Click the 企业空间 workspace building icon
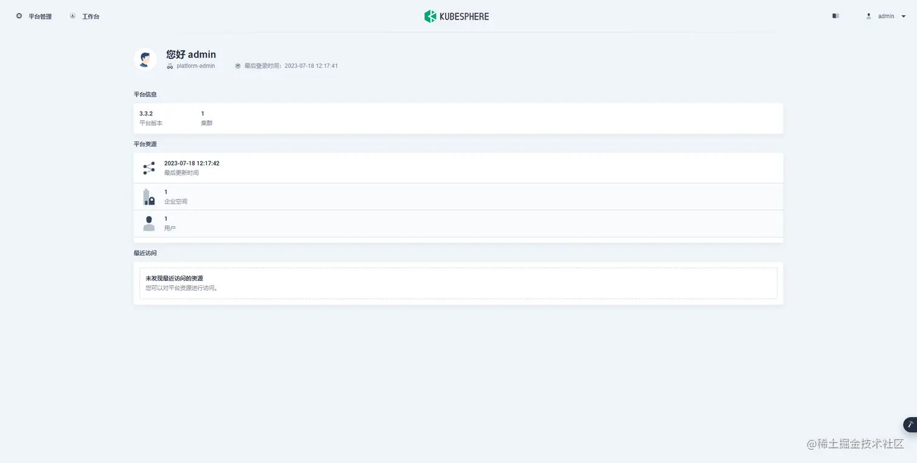Screen dimensions: 917x463 149,197
